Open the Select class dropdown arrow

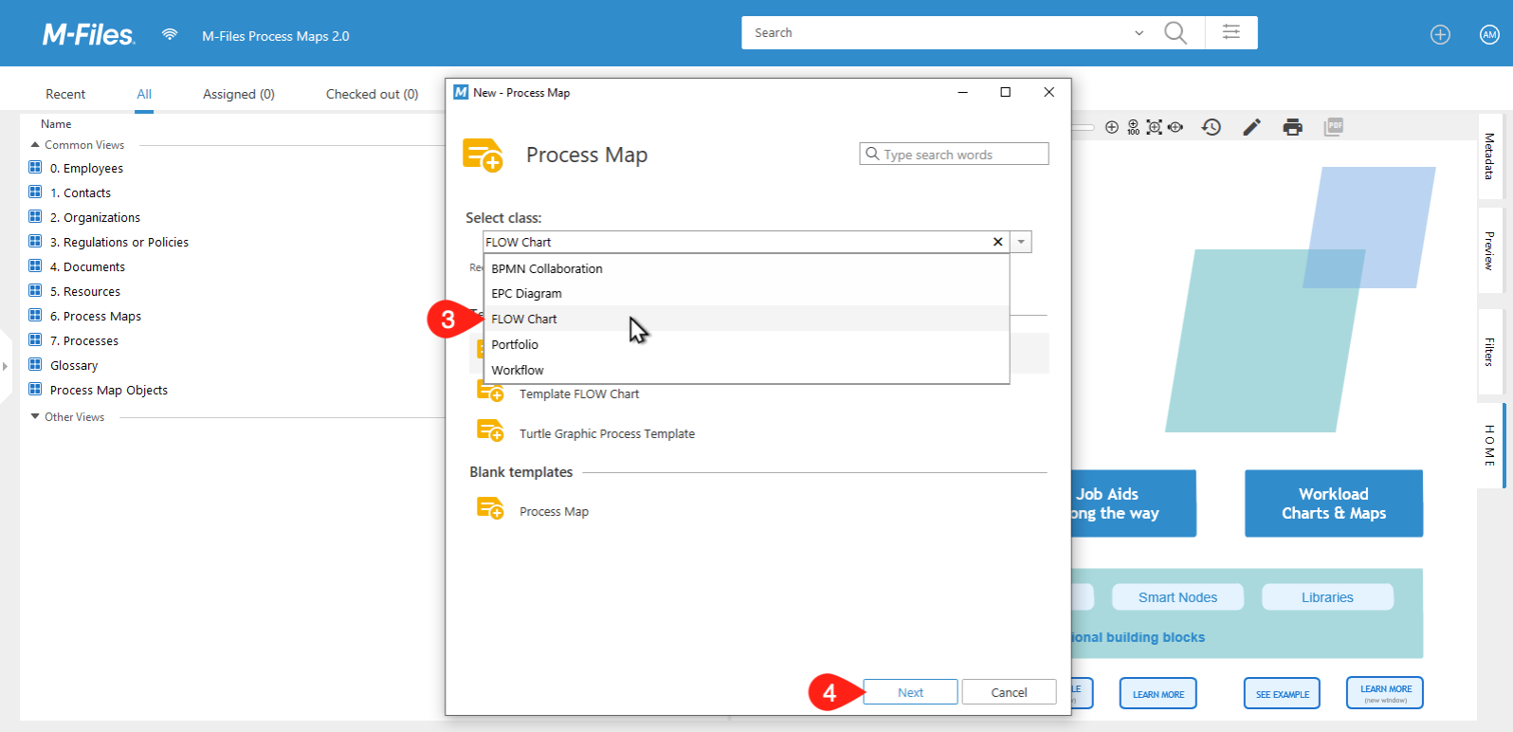click(1021, 242)
